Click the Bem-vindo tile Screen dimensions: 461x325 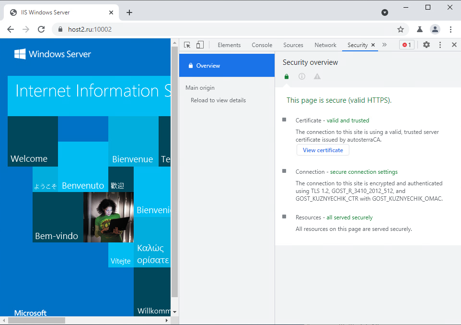(58, 217)
